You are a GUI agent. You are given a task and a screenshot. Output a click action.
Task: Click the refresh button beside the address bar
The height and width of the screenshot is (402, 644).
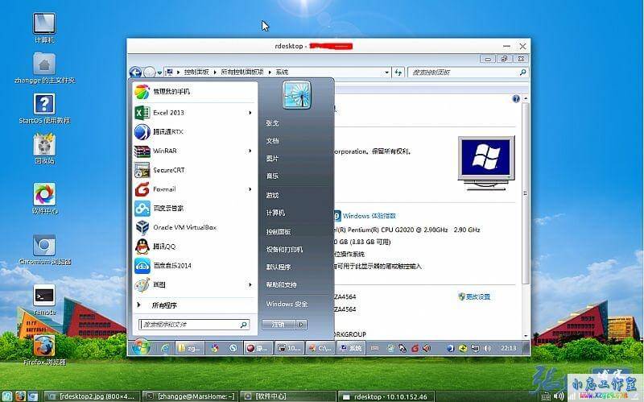click(398, 73)
